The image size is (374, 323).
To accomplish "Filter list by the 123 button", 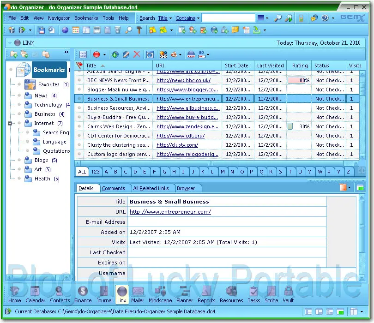I will coord(96,172).
